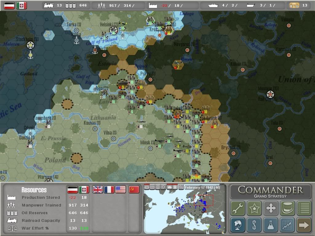The image size is (315, 236).
Task: Click Moscow capital city marker on map
Action: tap(270, 94)
